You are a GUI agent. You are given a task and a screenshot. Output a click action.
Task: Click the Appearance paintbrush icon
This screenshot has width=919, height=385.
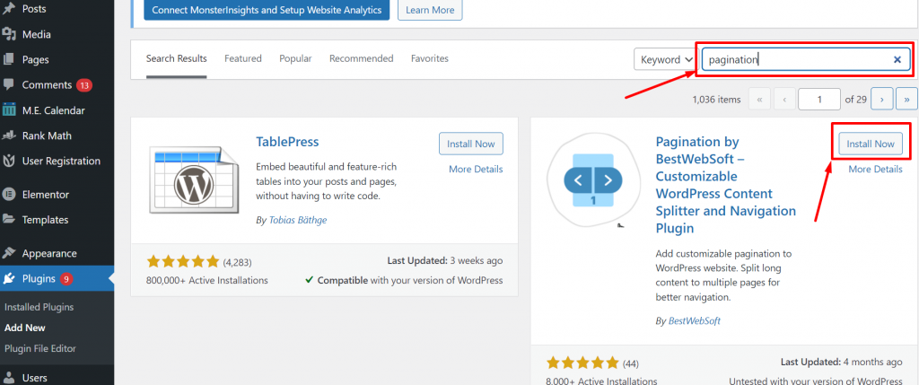(x=9, y=253)
